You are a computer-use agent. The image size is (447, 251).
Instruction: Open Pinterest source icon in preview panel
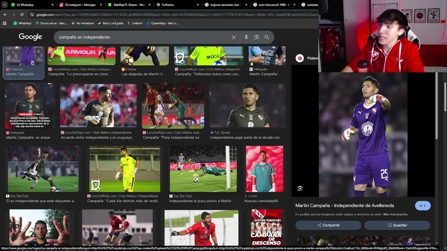point(300,58)
